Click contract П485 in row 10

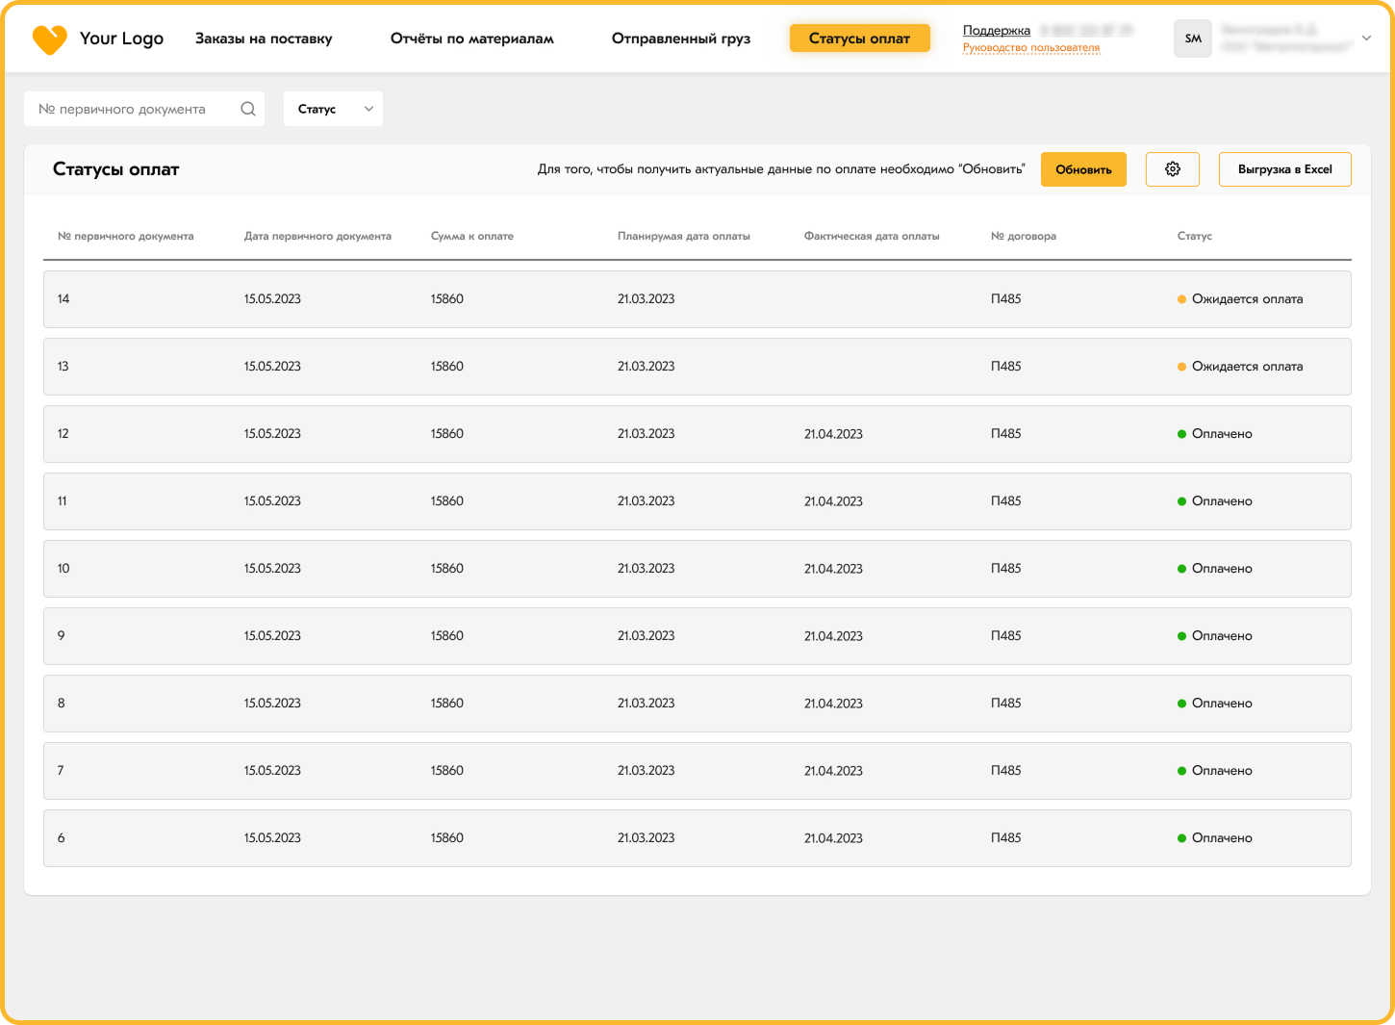point(1006,569)
